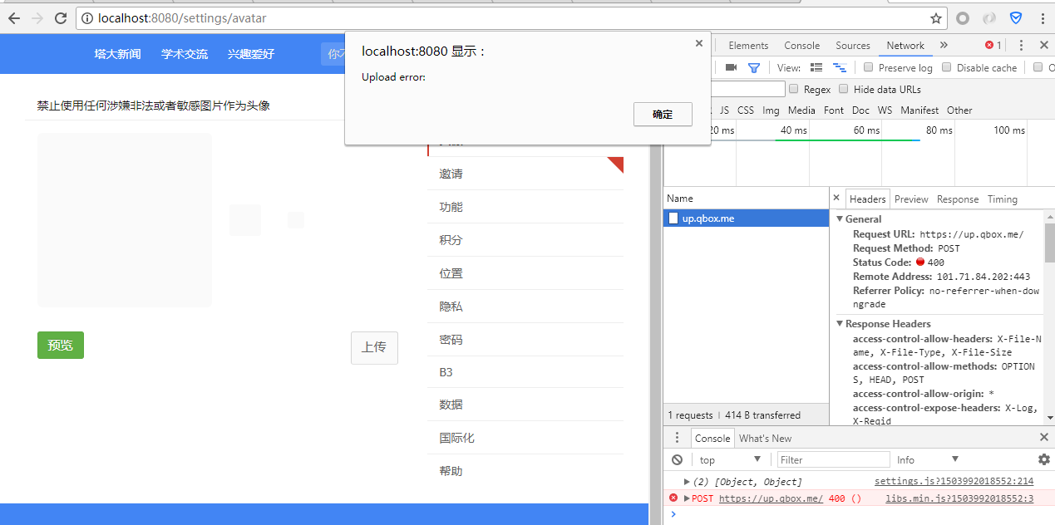Toggle the waterfall overview view icon
The image size is (1055, 525).
(840, 67)
